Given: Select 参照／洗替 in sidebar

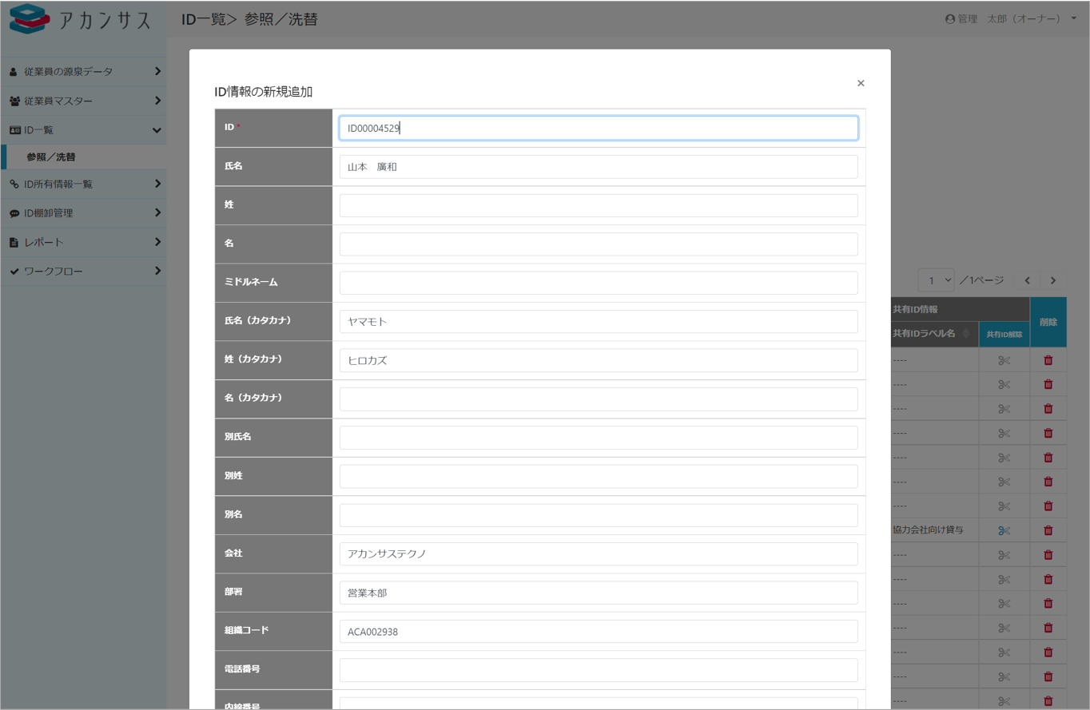Looking at the screenshot, I should [51, 157].
